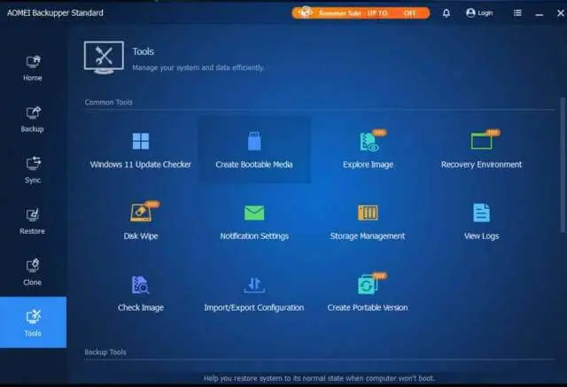
Task: Click the Tools header monitor icon
Action: [x=105, y=58]
